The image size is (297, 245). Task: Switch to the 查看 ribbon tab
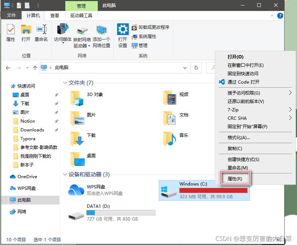[x=54, y=15]
